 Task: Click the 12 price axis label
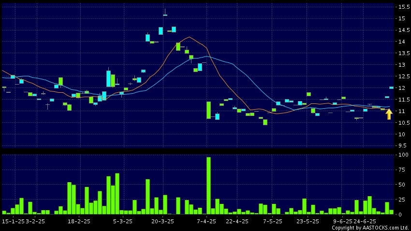[x=401, y=88]
